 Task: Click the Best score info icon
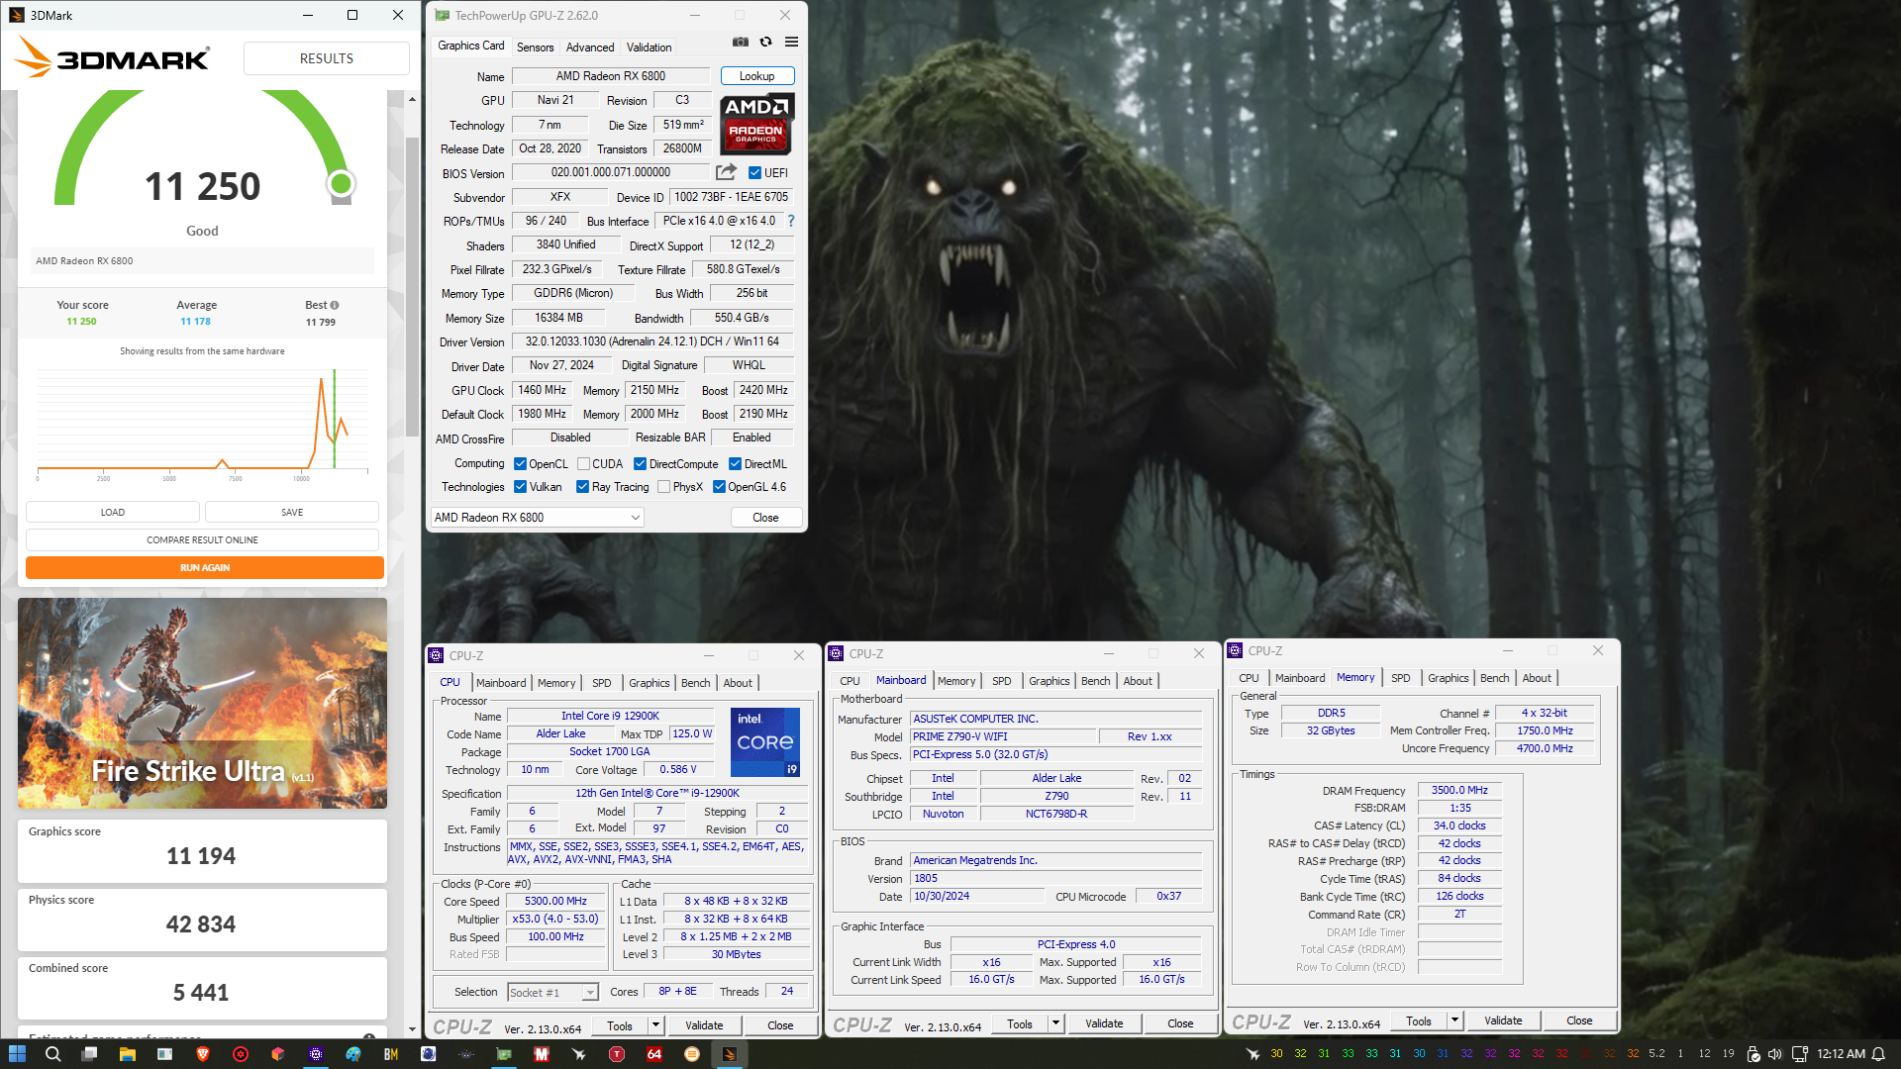click(x=335, y=305)
